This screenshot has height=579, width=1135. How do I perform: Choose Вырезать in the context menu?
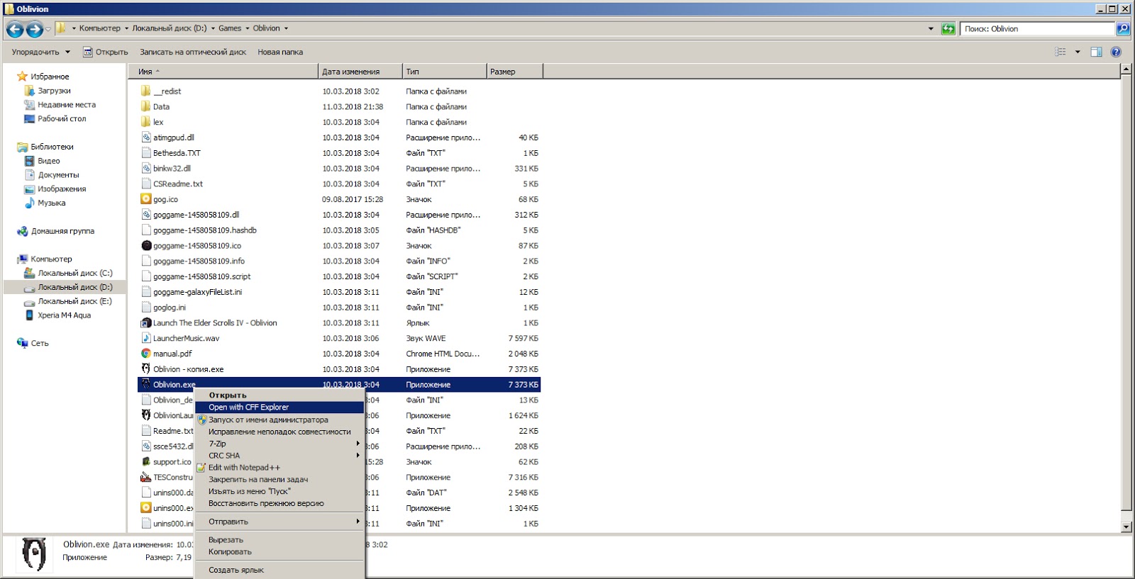tap(279, 540)
